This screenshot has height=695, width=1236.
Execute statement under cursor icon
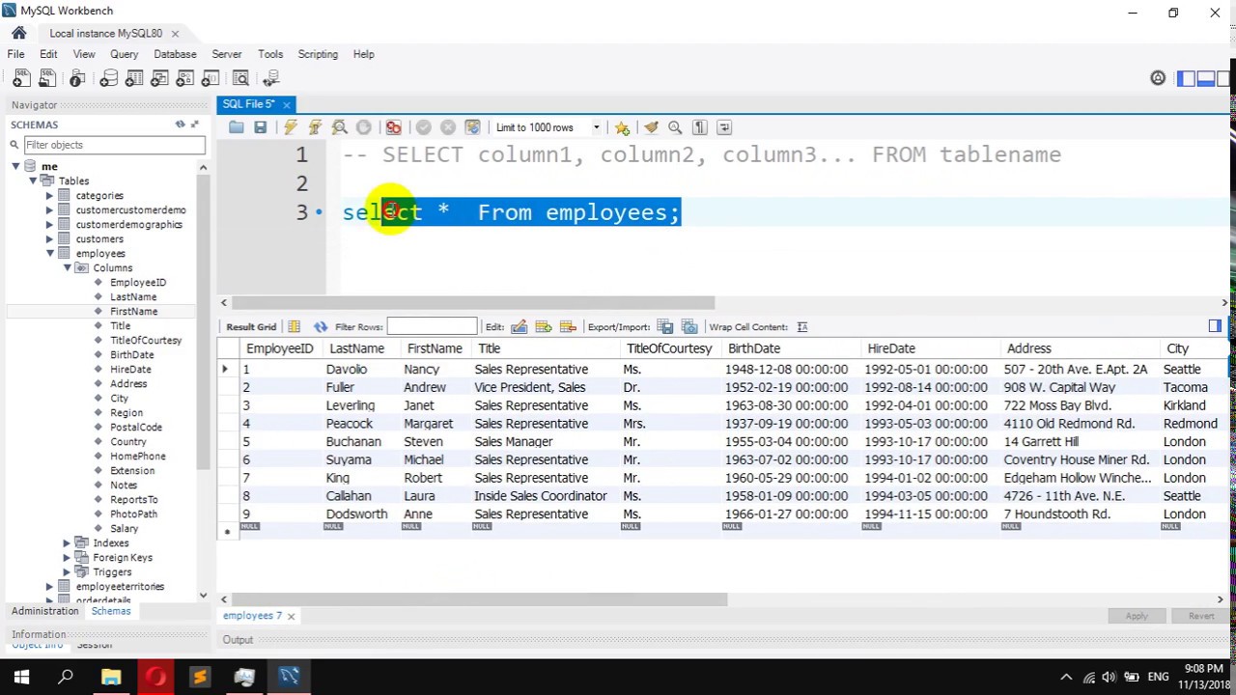[315, 127]
